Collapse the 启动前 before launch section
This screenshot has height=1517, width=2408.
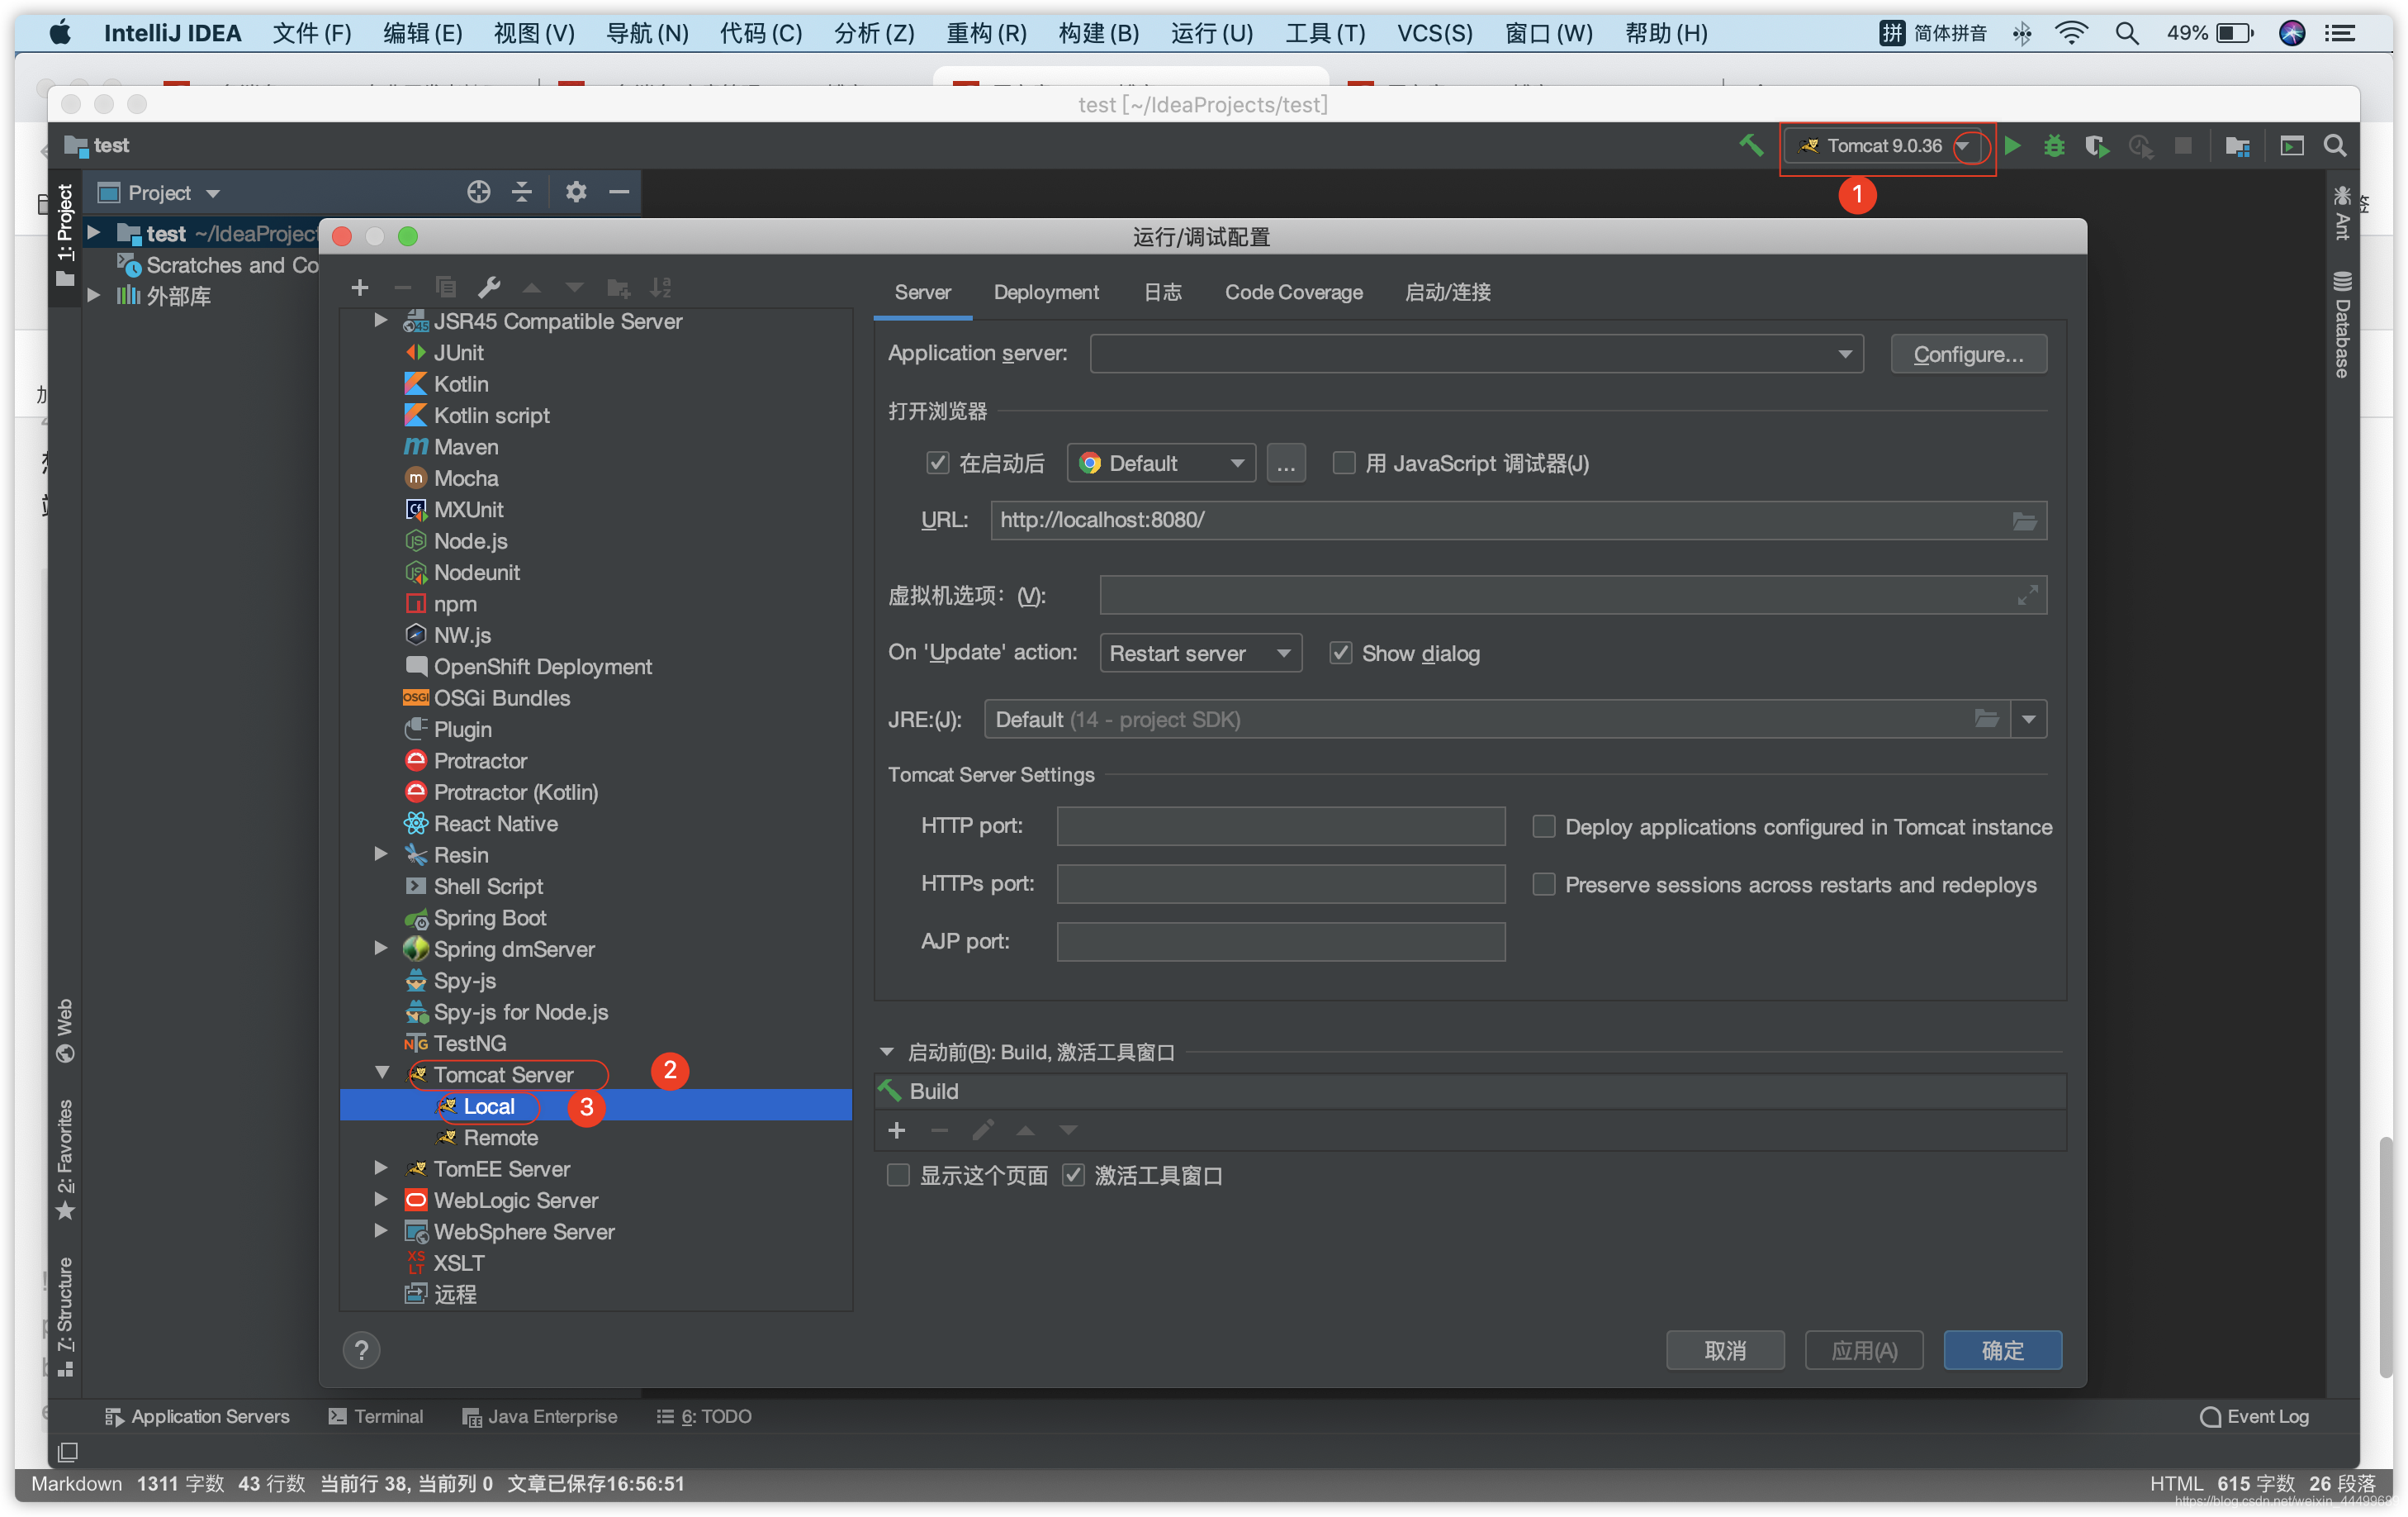pos(886,1052)
